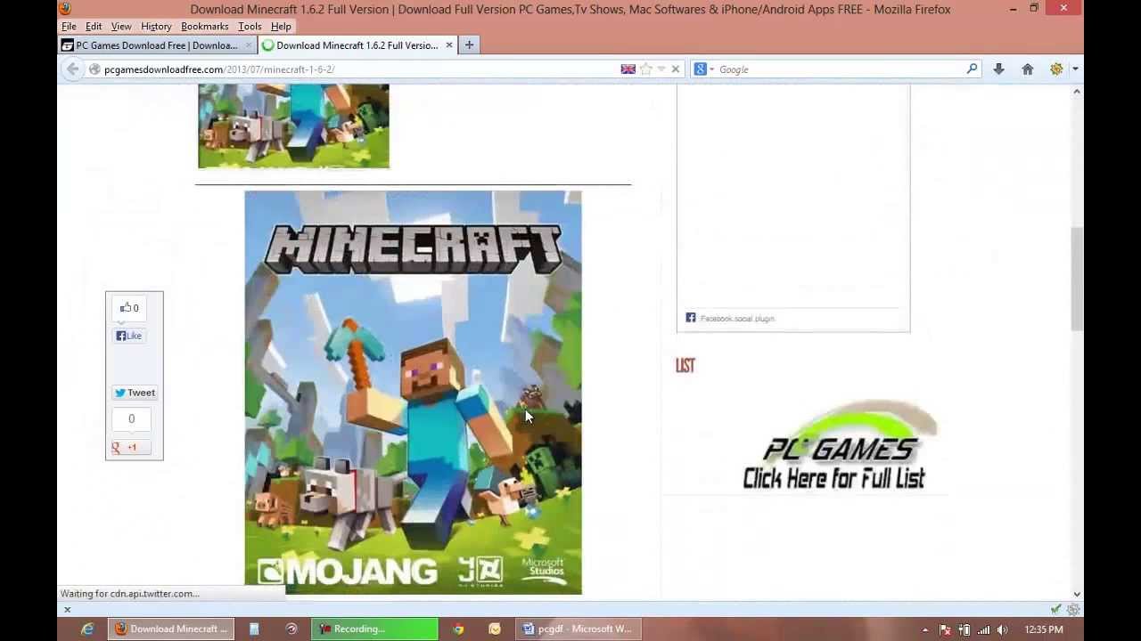Click the page scroll-down arrow
1141x641 pixels.
coord(1077,594)
